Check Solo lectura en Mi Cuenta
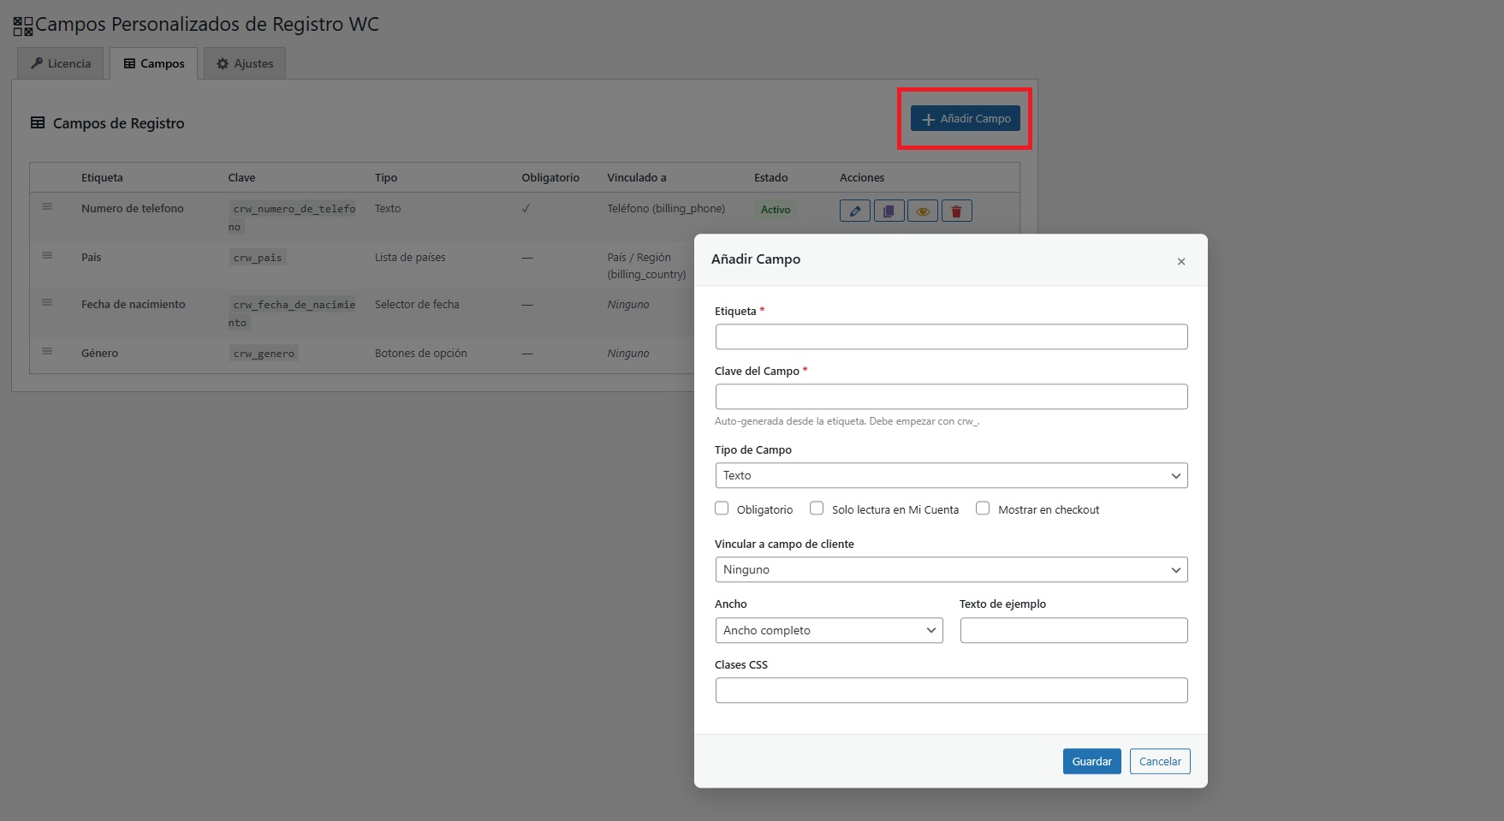The height and width of the screenshot is (821, 1504). [817, 509]
